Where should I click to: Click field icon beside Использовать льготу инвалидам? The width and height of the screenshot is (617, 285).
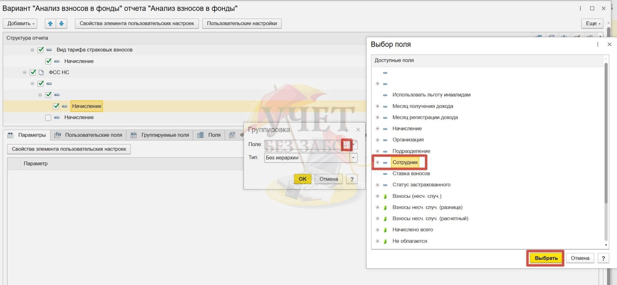coord(385,95)
